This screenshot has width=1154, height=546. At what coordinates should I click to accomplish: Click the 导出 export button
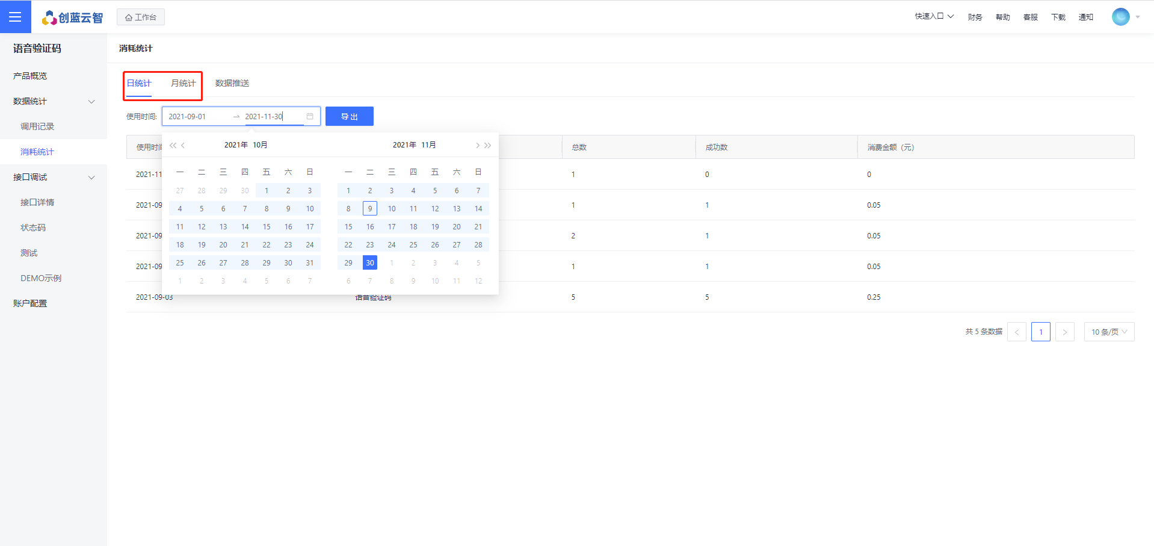click(x=350, y=116)
